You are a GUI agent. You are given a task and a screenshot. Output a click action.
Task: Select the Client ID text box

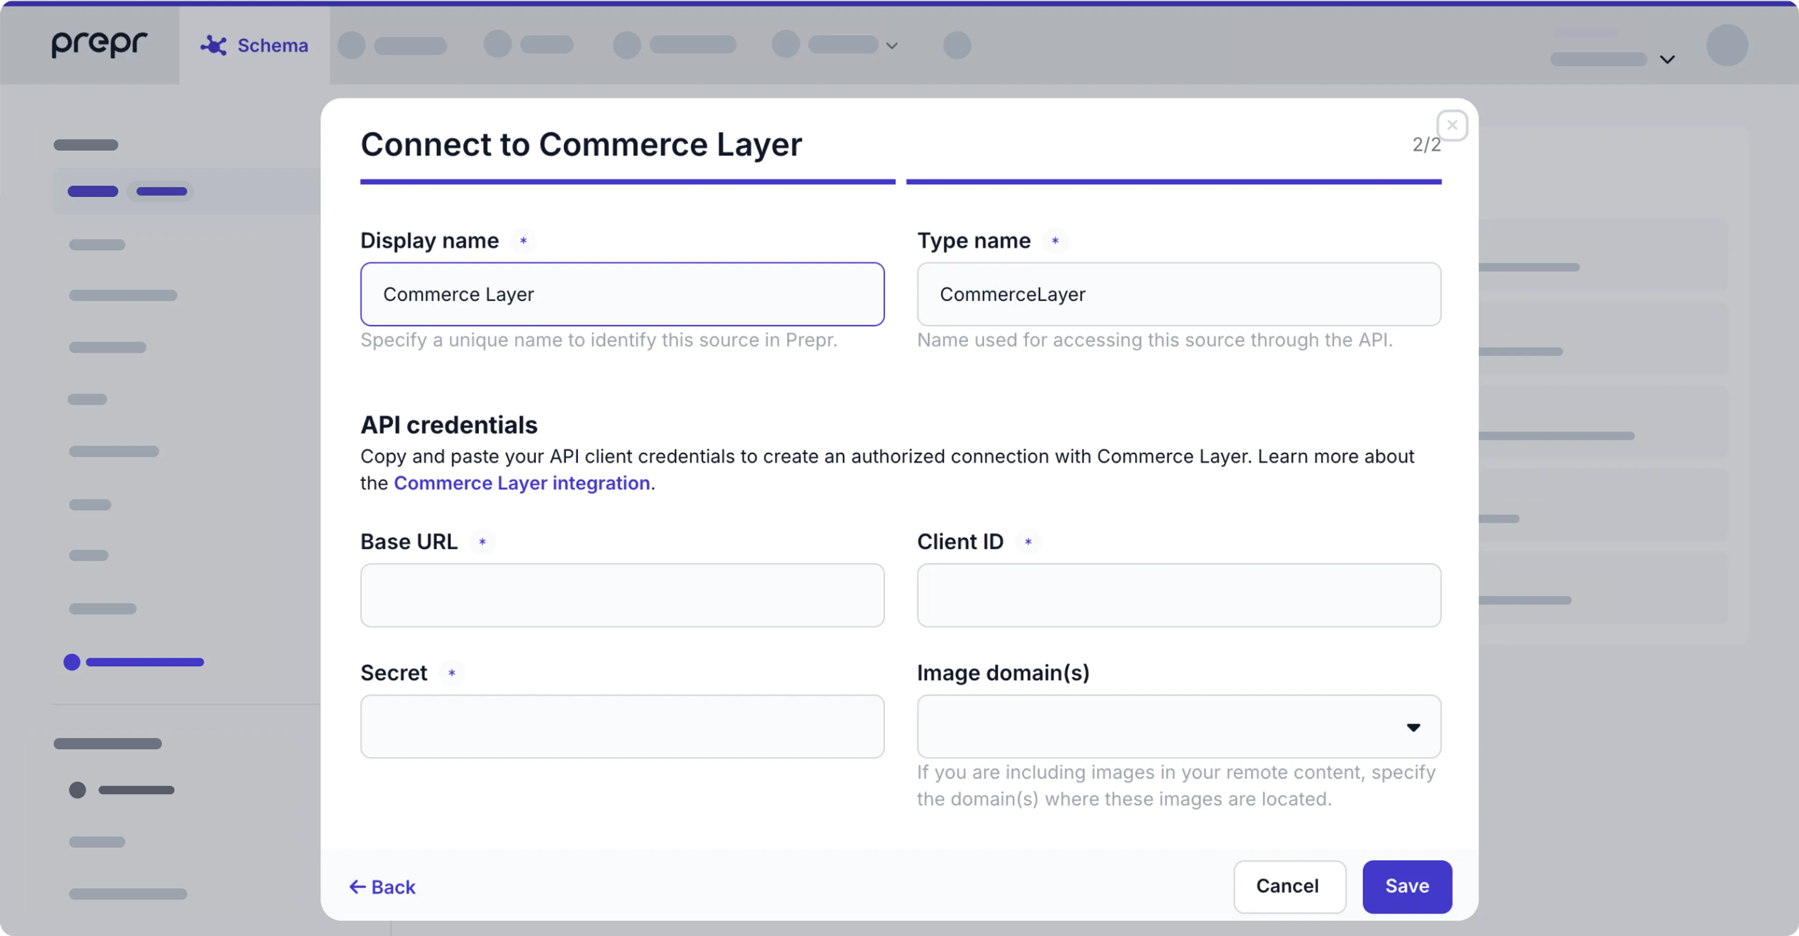point(1178,595)
